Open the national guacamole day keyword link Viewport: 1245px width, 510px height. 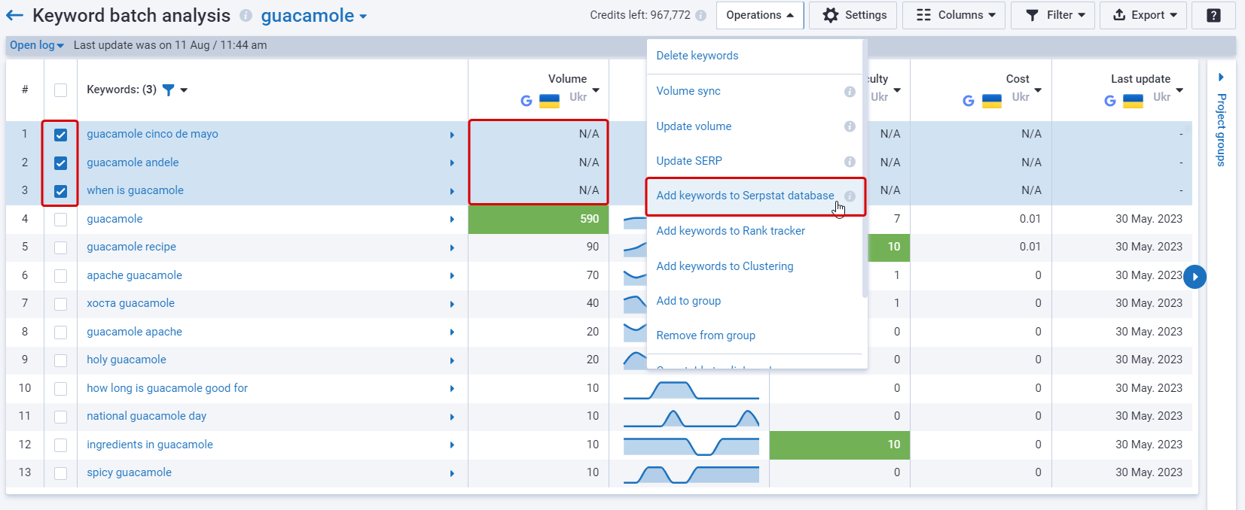146,416
